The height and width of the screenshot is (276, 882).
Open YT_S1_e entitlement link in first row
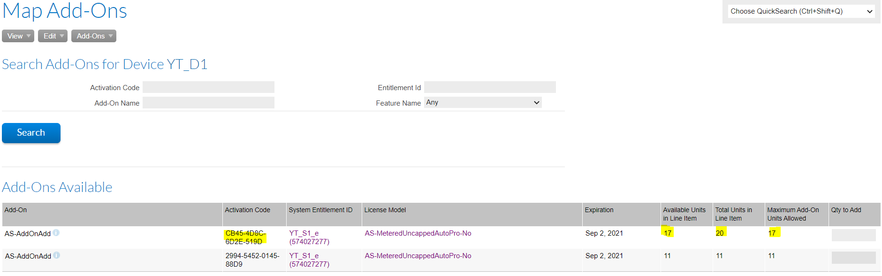(309, 238)
